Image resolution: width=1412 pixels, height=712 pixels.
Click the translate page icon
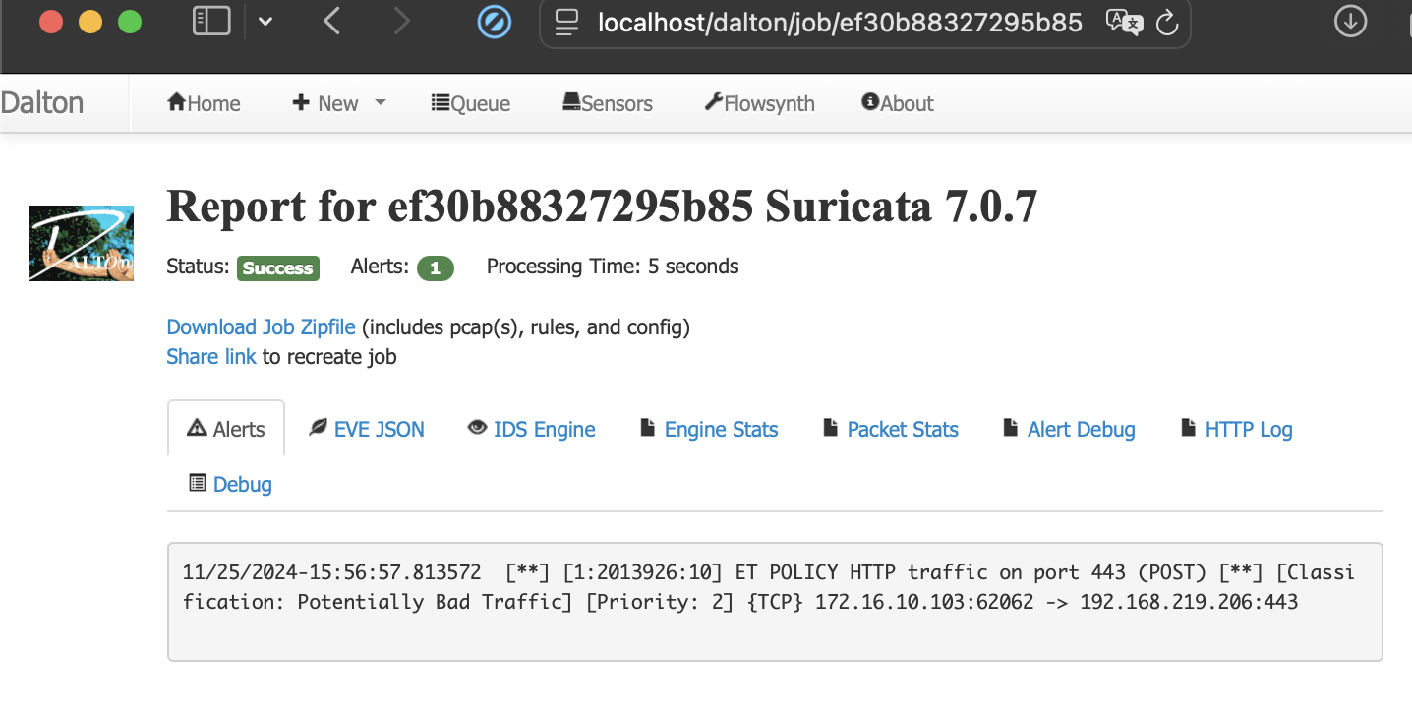(x=1124, y=23)
